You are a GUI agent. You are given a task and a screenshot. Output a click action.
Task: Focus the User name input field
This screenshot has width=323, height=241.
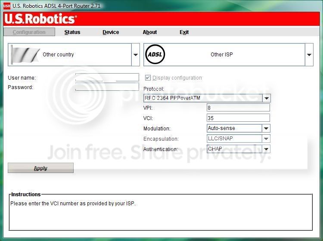click(x=107, y=77)
